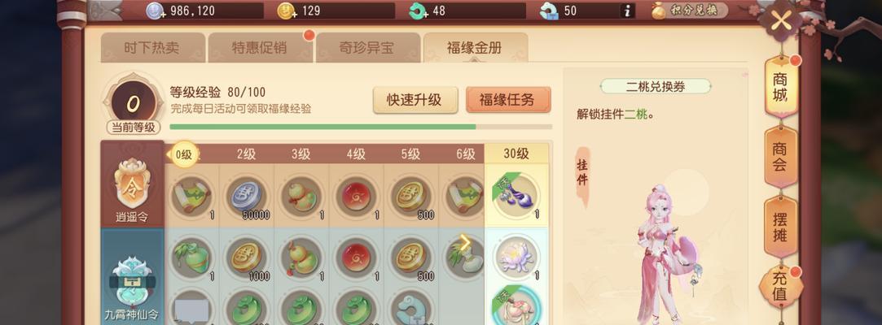Click the level experience progress bar

(361, 127)
